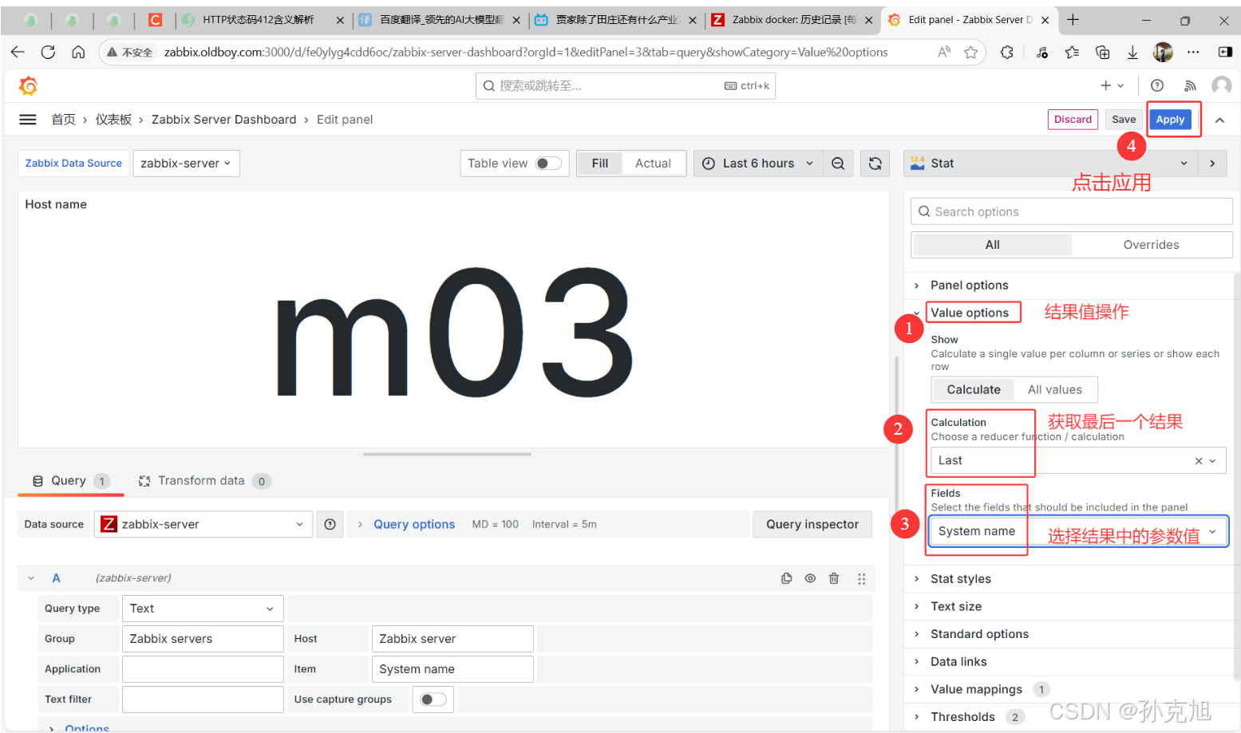Open the news RSS feed icon
The height and width of the screenshot is (733, 1241).
(x=1190, y=85)
